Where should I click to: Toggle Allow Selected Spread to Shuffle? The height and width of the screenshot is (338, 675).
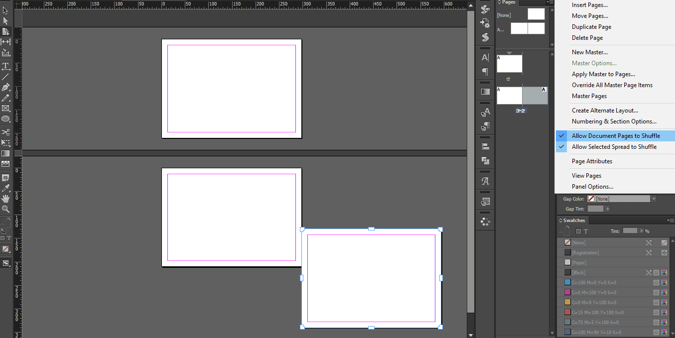[615, 147]
